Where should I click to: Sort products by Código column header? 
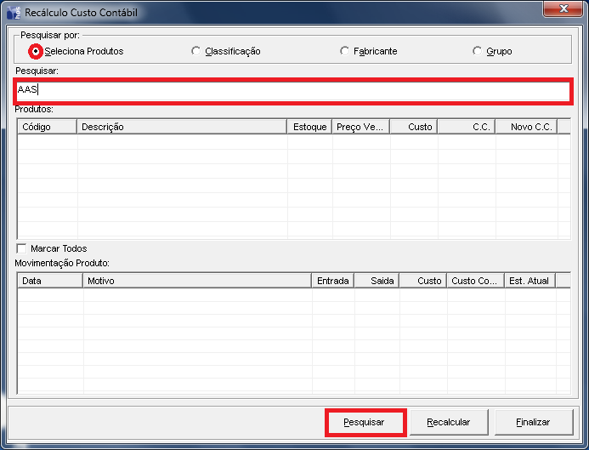[48, 127]
